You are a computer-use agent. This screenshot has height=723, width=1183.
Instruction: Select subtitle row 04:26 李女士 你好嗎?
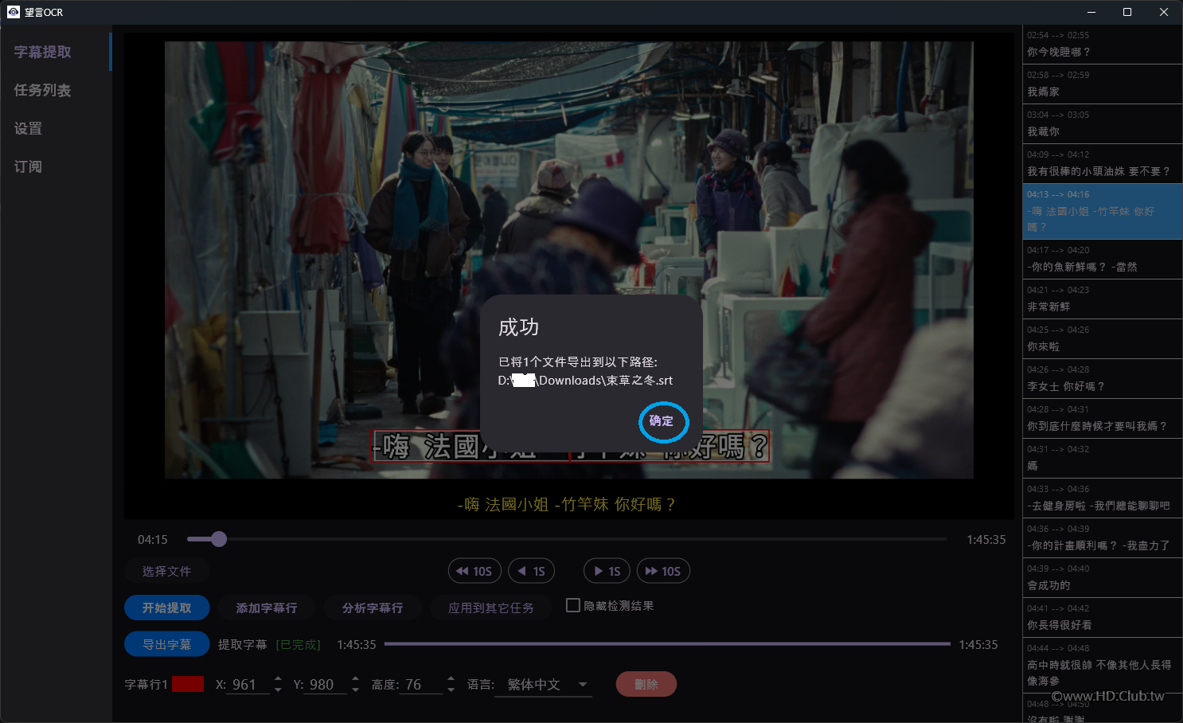click(1103, 379)
